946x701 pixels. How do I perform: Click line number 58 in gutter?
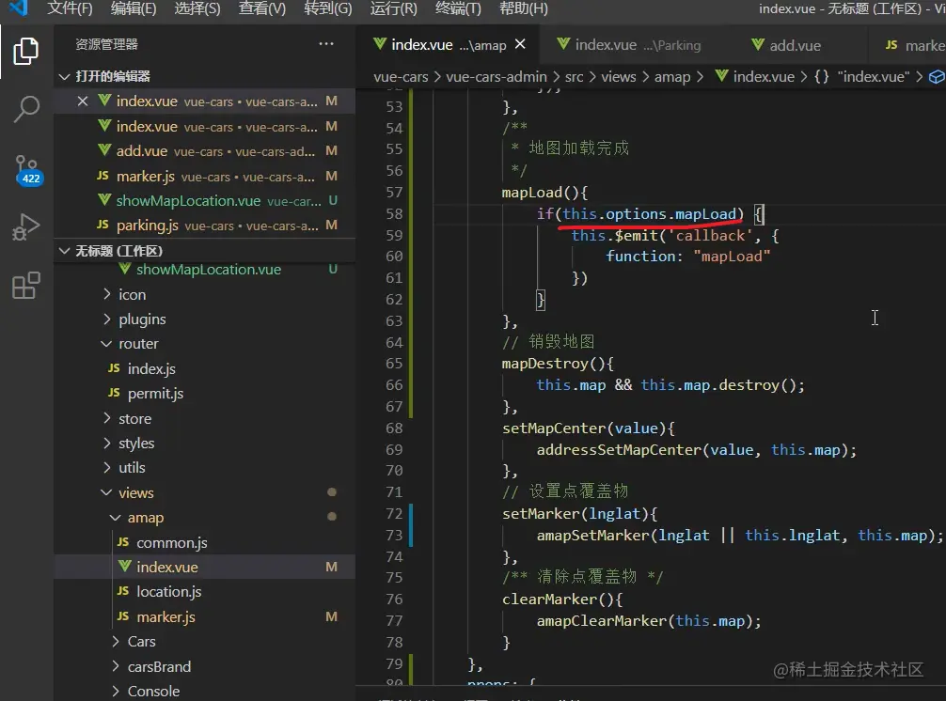[394, 214]
